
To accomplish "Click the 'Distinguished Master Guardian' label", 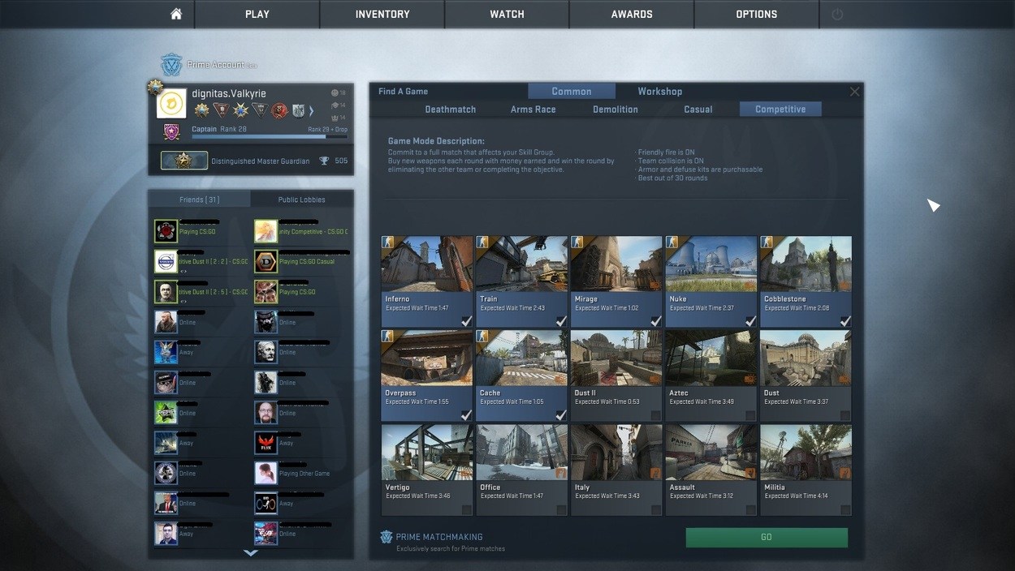I will [x=260, y=161].
